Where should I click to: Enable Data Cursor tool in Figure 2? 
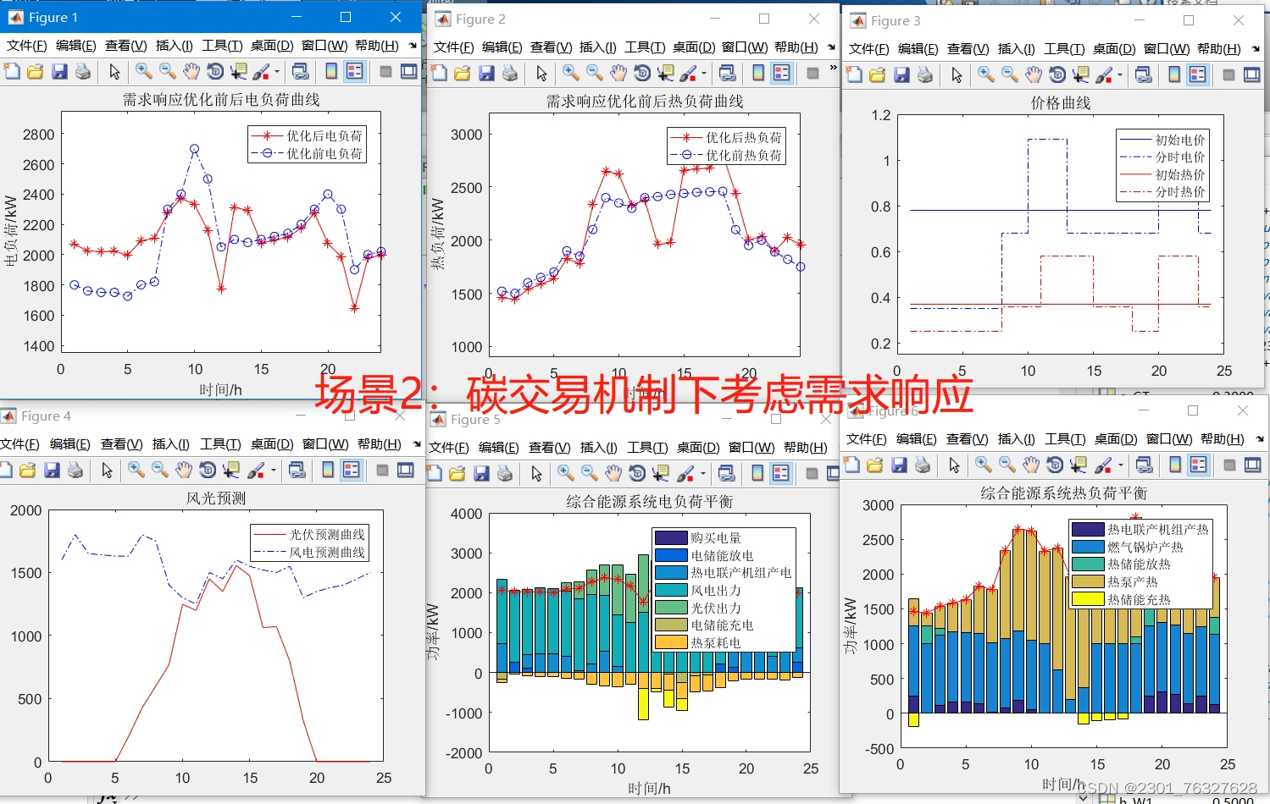point(666,74)
